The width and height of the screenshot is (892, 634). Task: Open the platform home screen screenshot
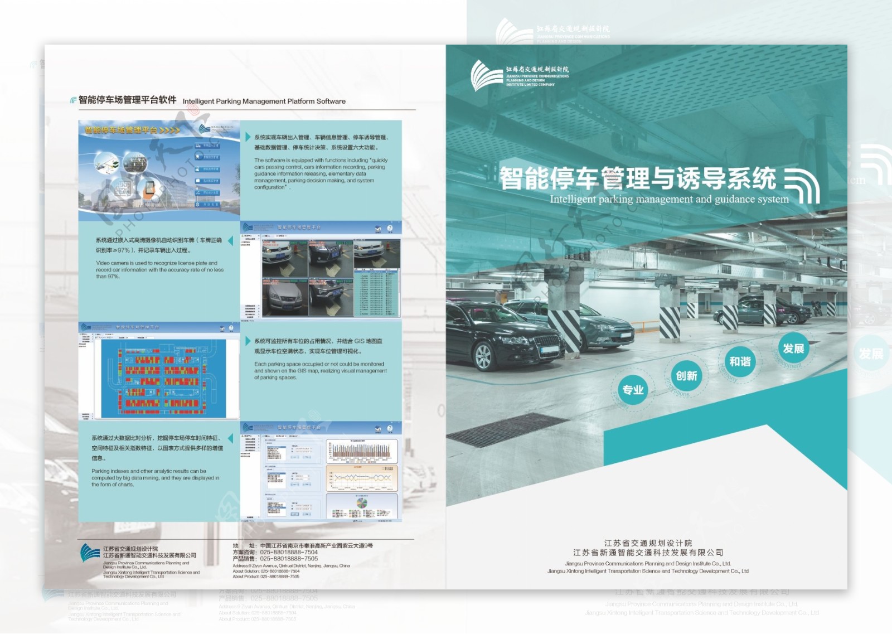click(159, 171)
